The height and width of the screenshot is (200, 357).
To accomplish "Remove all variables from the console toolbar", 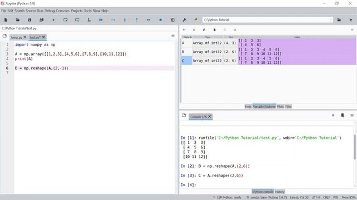I will click(x=342, y=116).
